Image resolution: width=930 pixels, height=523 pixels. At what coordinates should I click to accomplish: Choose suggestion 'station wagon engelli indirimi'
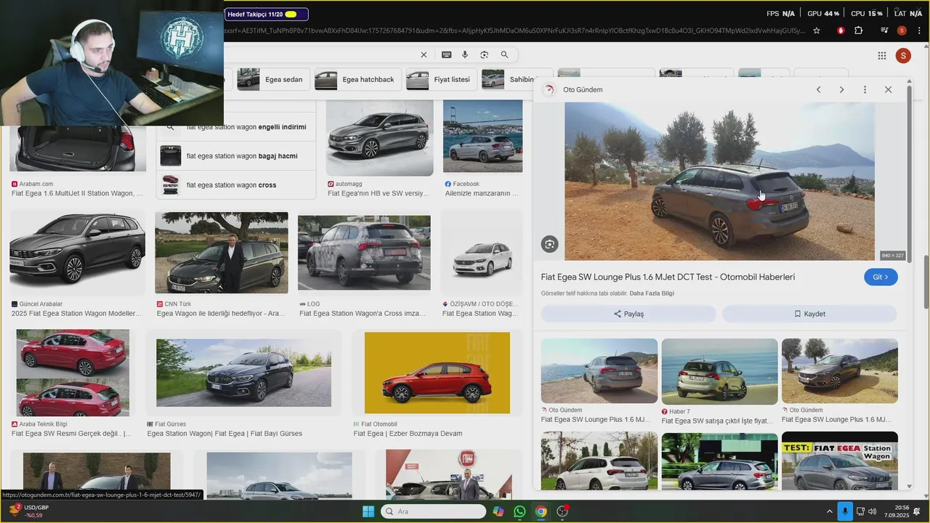pyautogui.click(x=236, y=127)
